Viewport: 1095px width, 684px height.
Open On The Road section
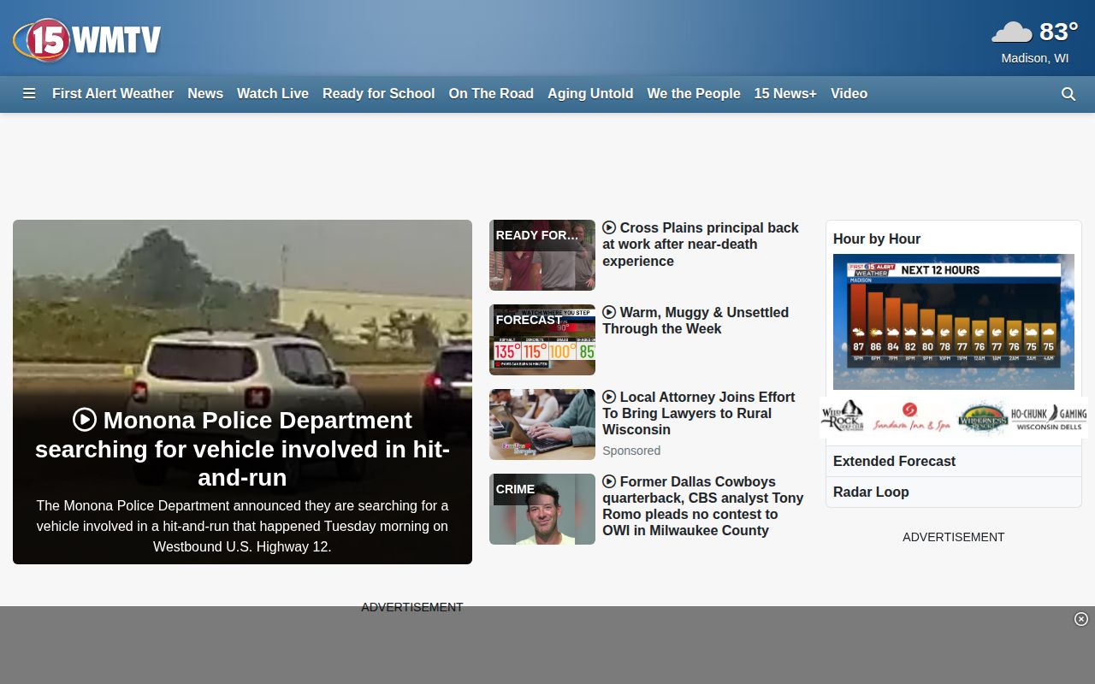coord(491,94)
